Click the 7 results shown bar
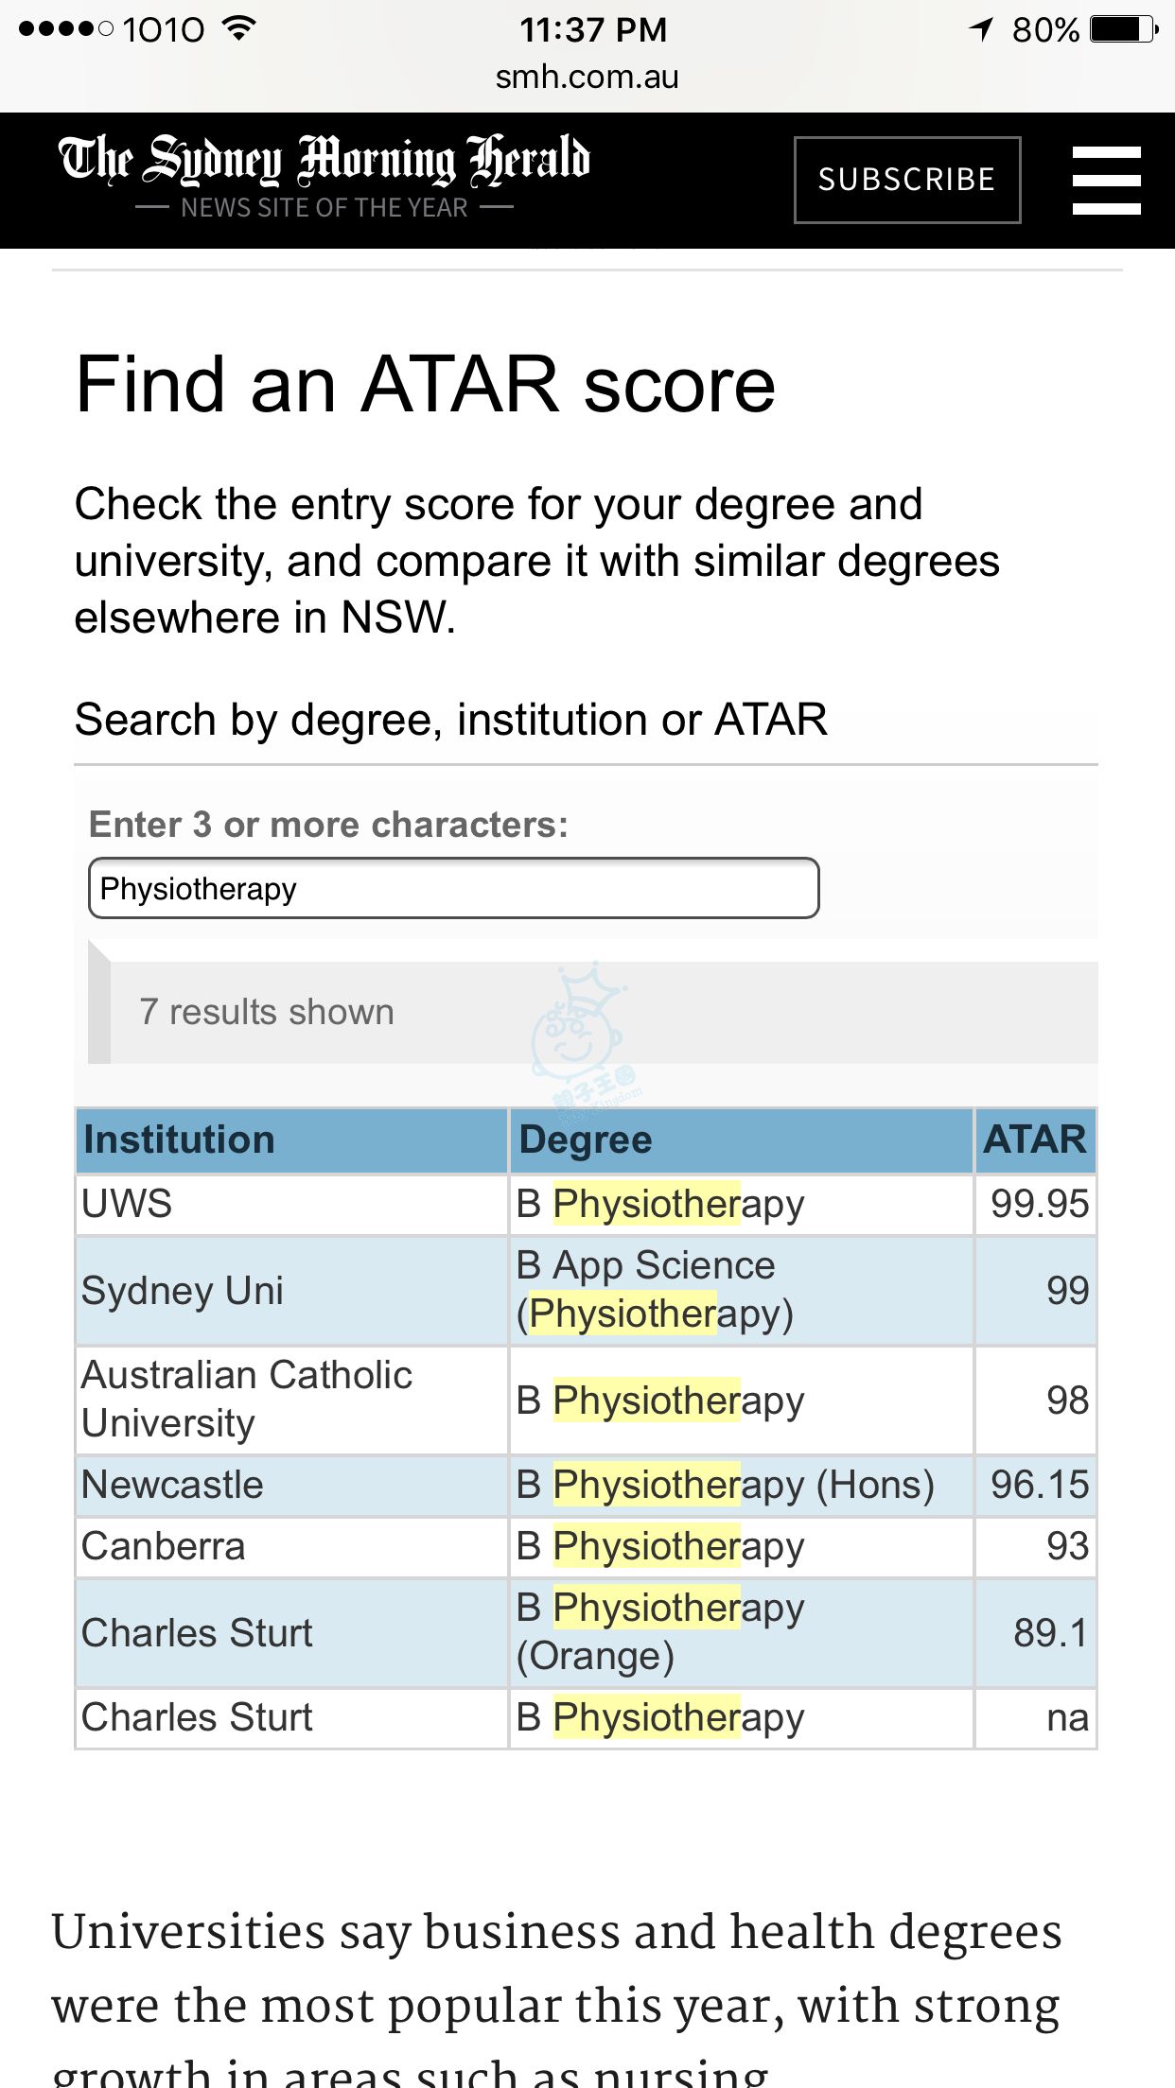This screenshot has height=2088, width=1175. 593,1012
